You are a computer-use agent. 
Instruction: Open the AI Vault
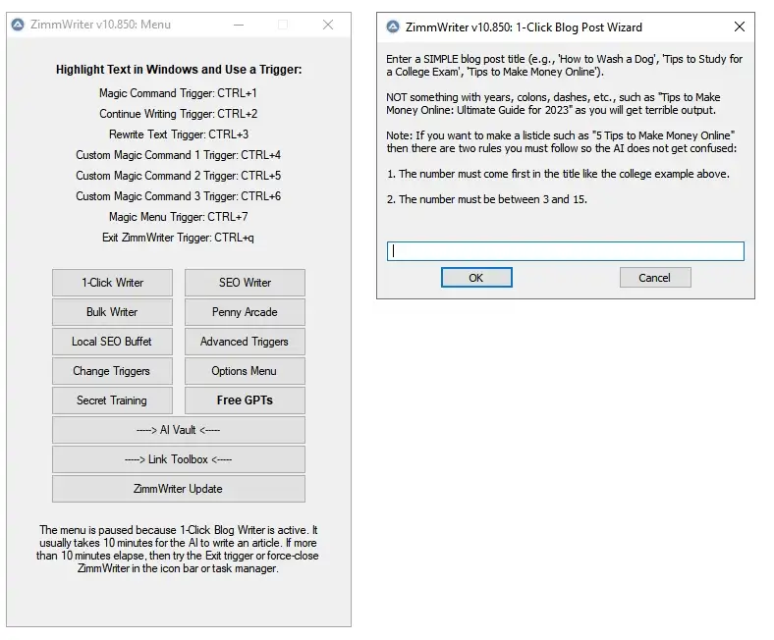point(178,430)
